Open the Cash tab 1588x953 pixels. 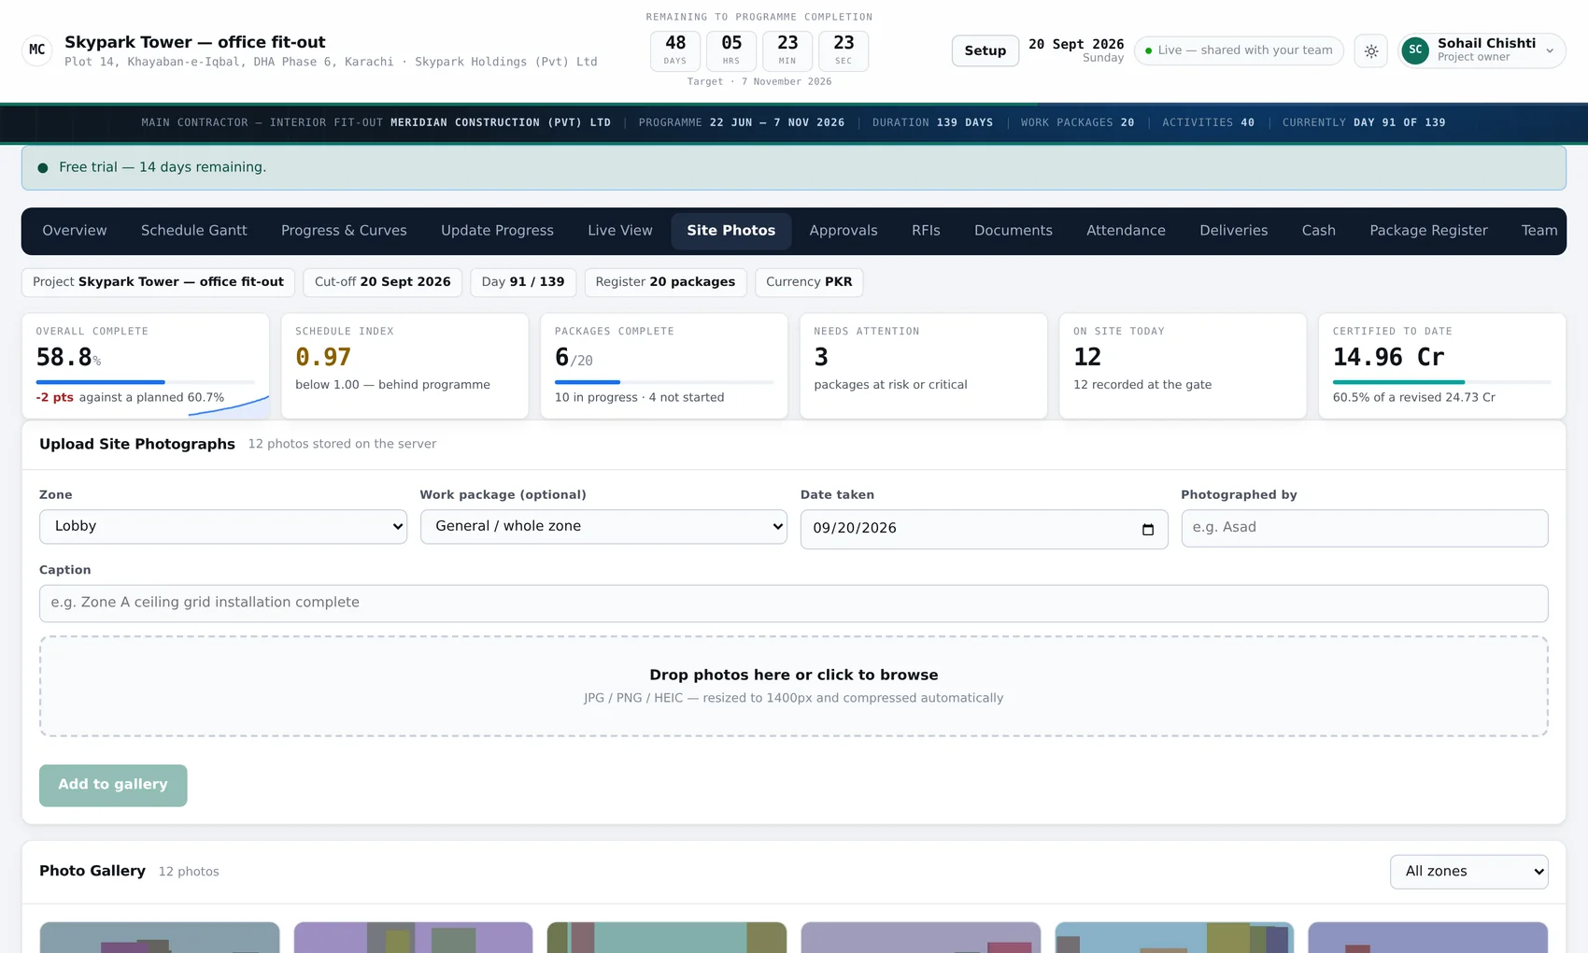(x=1319, y=231)
